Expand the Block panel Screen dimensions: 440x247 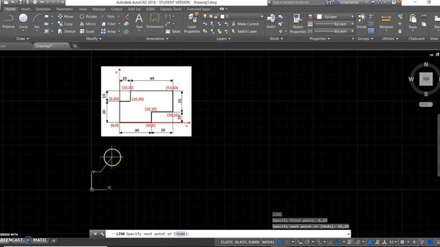(276, 38)
